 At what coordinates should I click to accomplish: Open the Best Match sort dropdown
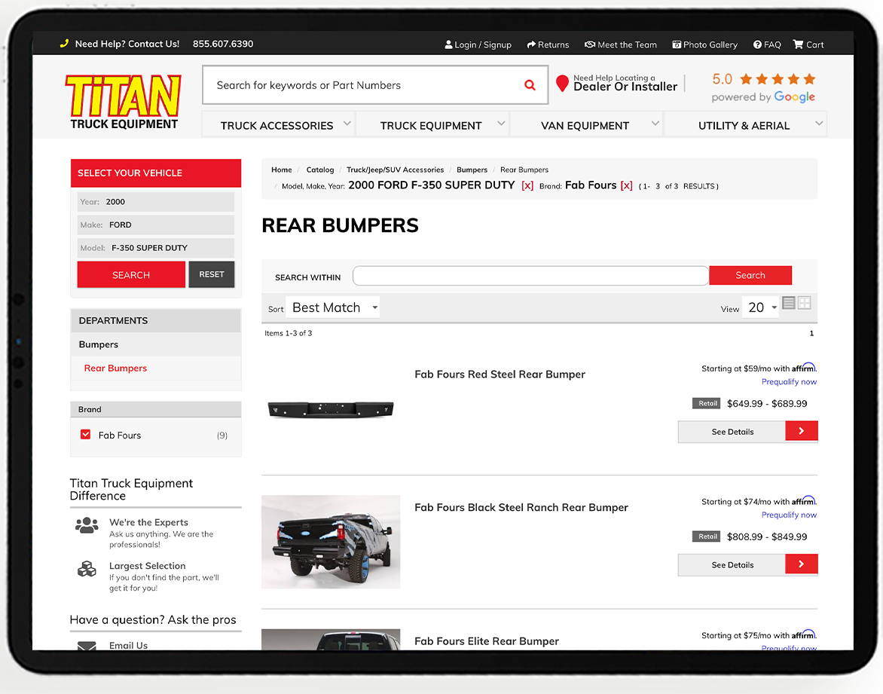333,307
